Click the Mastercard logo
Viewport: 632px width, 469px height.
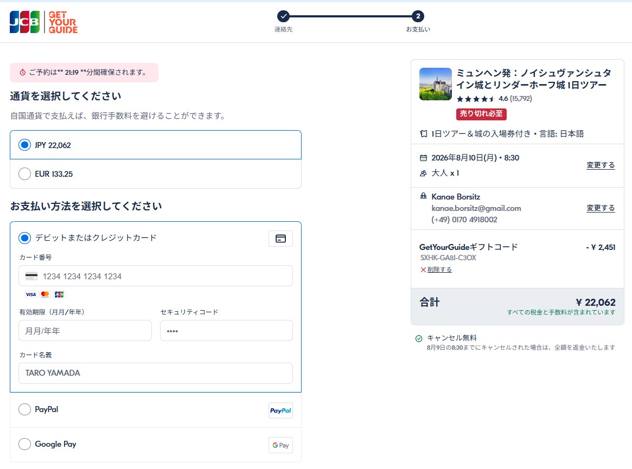(45, 294)
